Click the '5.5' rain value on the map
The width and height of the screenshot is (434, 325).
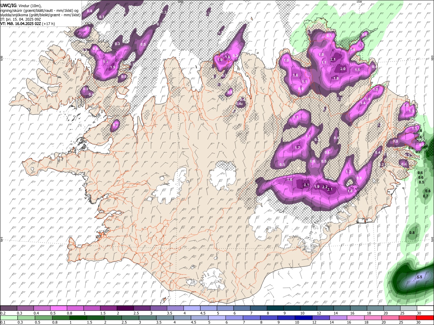pyautogui.click(x=419, y=277)
